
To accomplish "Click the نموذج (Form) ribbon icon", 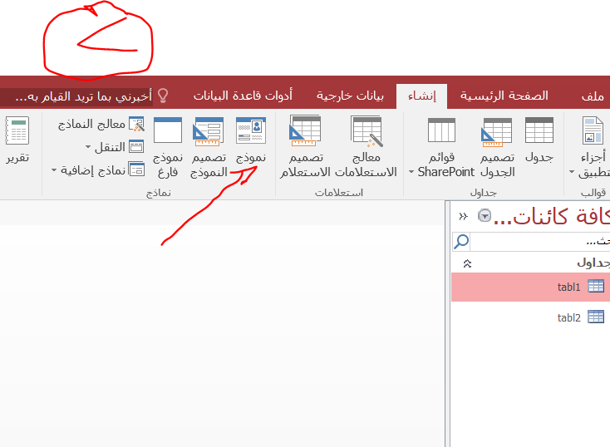I will coord(251,140).
